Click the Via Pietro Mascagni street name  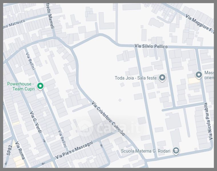click(x=74, y=150)
